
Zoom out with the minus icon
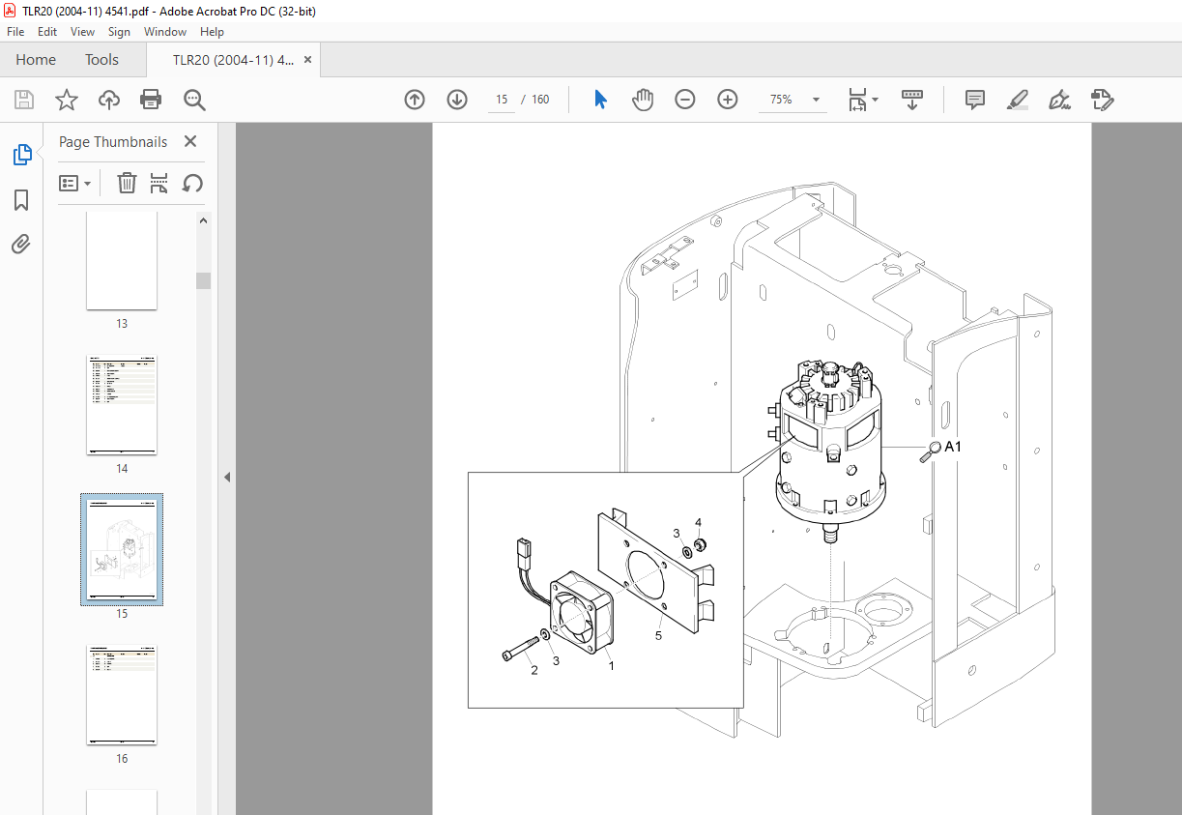click(x=685, y=100)
